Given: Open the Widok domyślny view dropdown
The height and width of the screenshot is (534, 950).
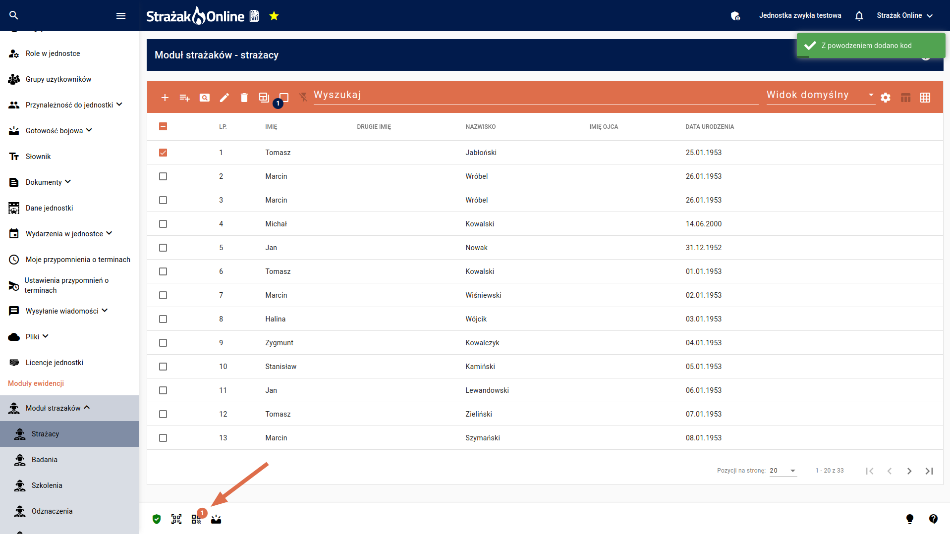Looking at the screenshot, I should click(820, 95).
